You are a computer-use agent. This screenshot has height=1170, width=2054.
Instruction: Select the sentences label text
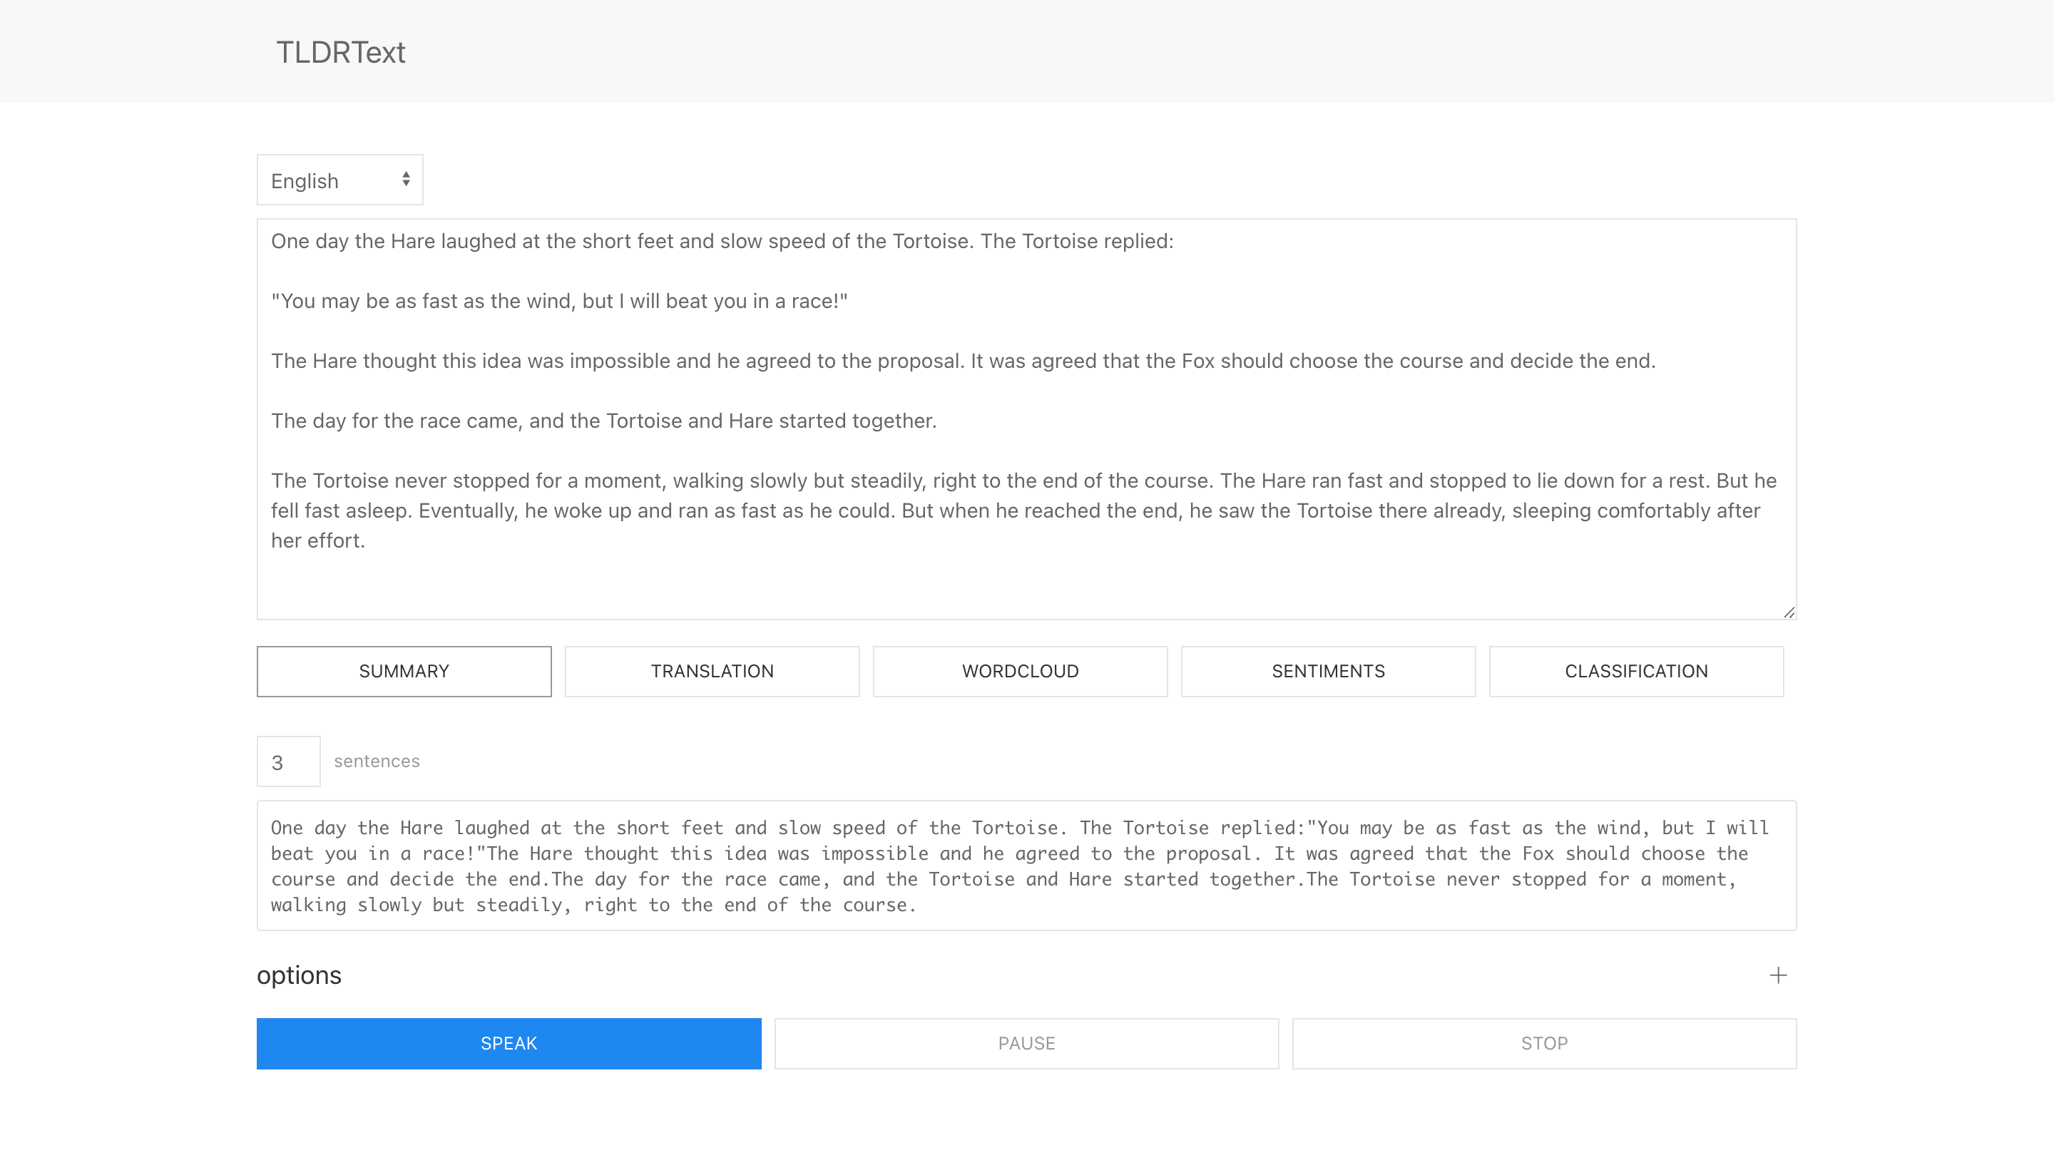point(375,760)
